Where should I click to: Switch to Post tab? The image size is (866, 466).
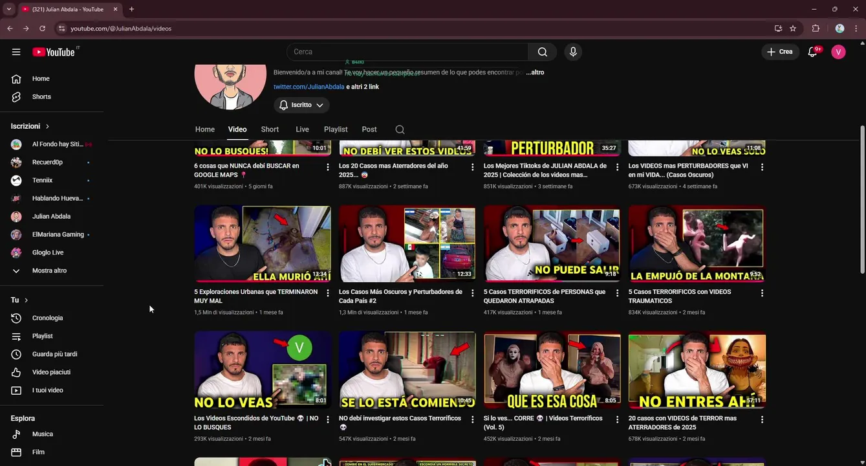click(369, 129)
